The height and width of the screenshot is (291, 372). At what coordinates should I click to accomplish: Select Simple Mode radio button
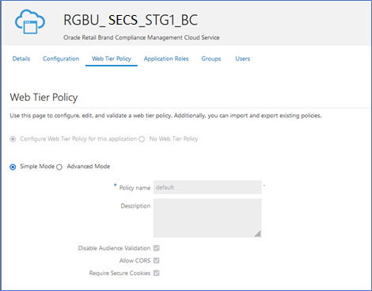click(13, 167)
